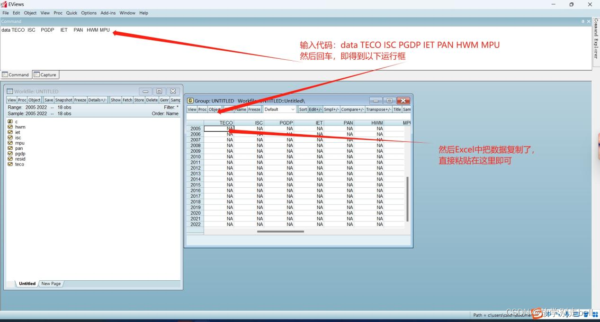600x322 pixels.
Task: Click Fetch in the Workfile toolbar
Action: pos(127,100)
